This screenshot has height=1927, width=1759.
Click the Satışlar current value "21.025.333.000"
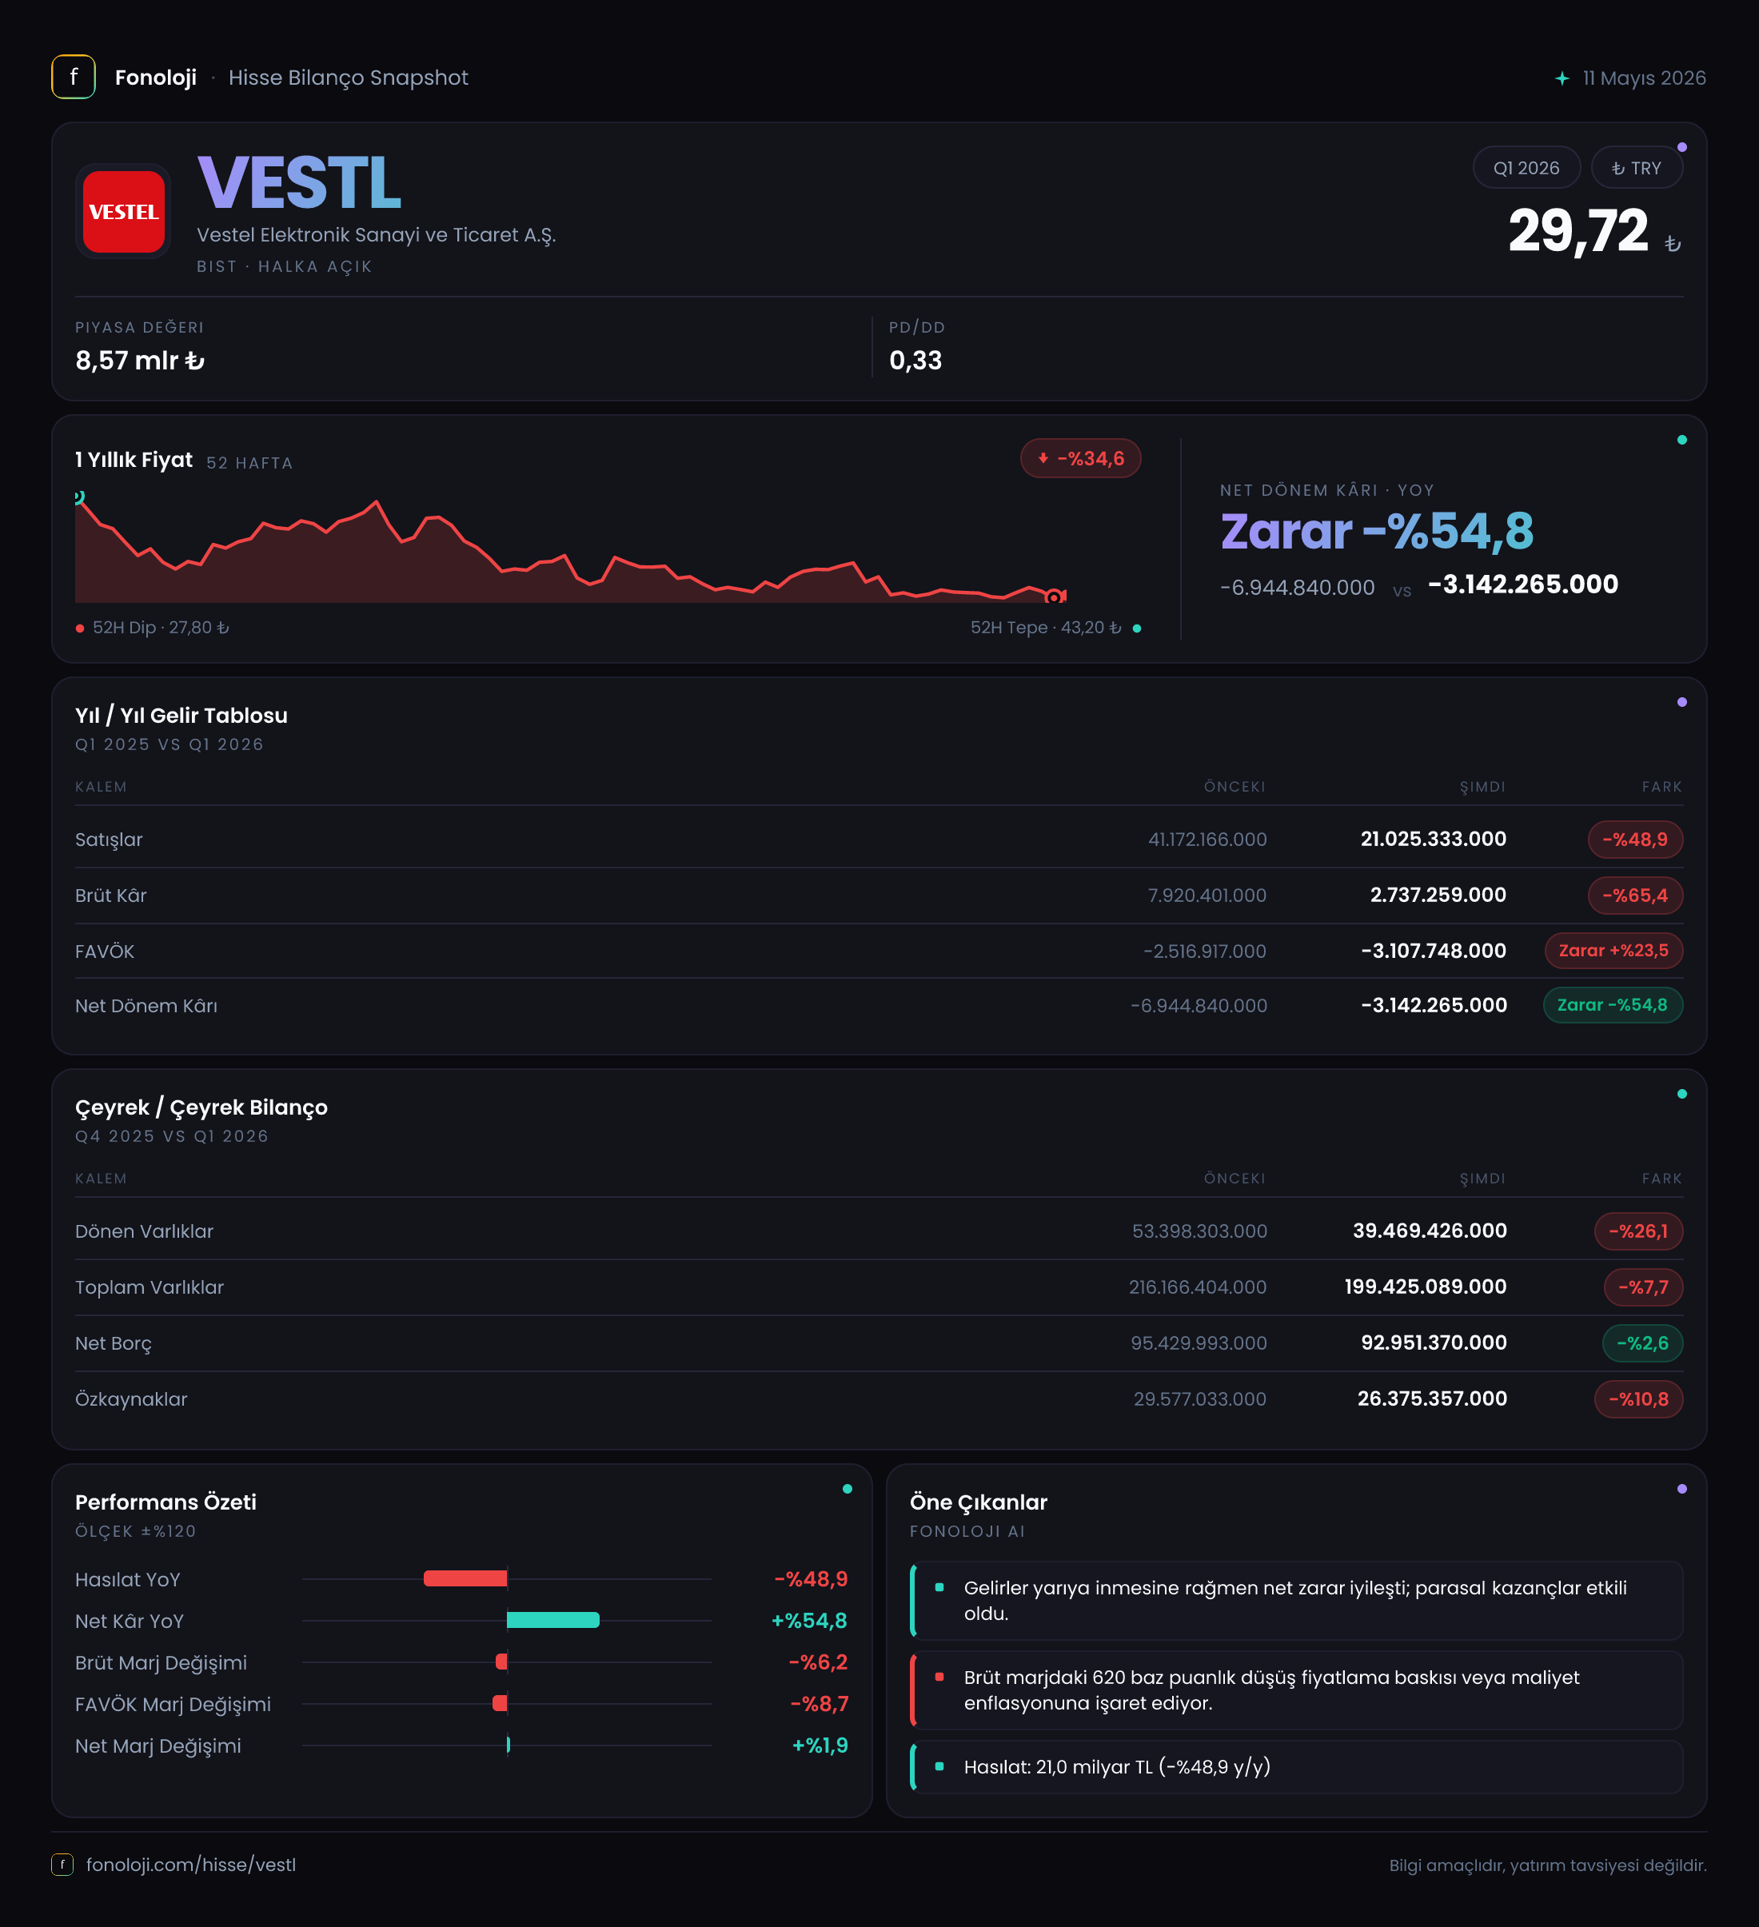click(1433, 838)
